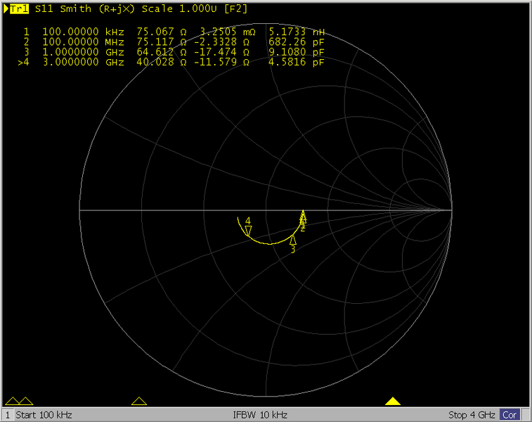Click the first hollow marker triangle at bottom left

tap(12, 401)
